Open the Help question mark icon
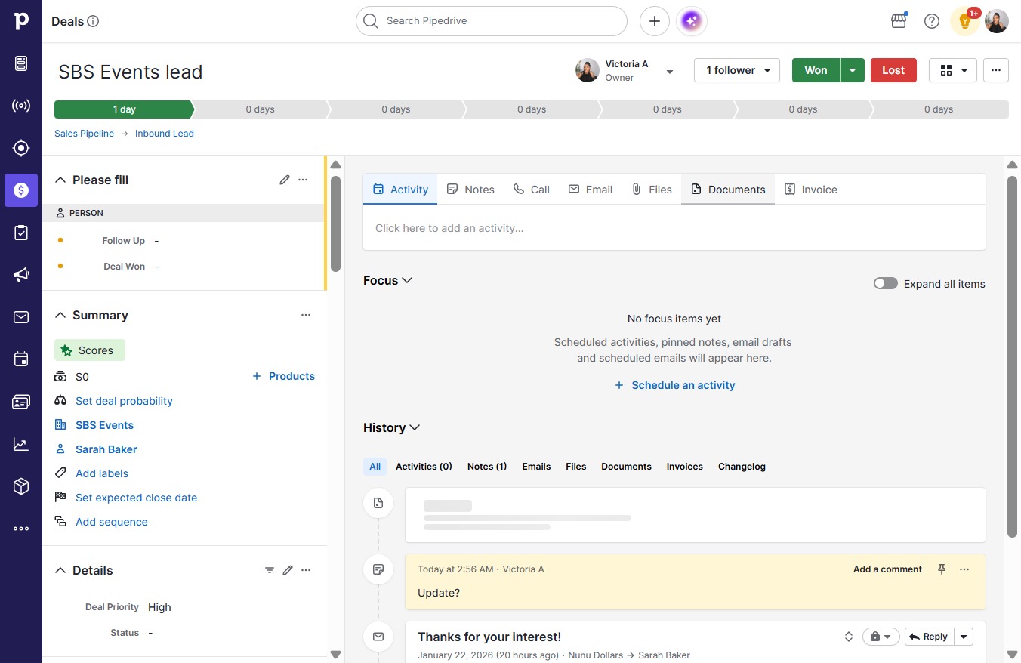1021x663 pixels. coord(932,21)
